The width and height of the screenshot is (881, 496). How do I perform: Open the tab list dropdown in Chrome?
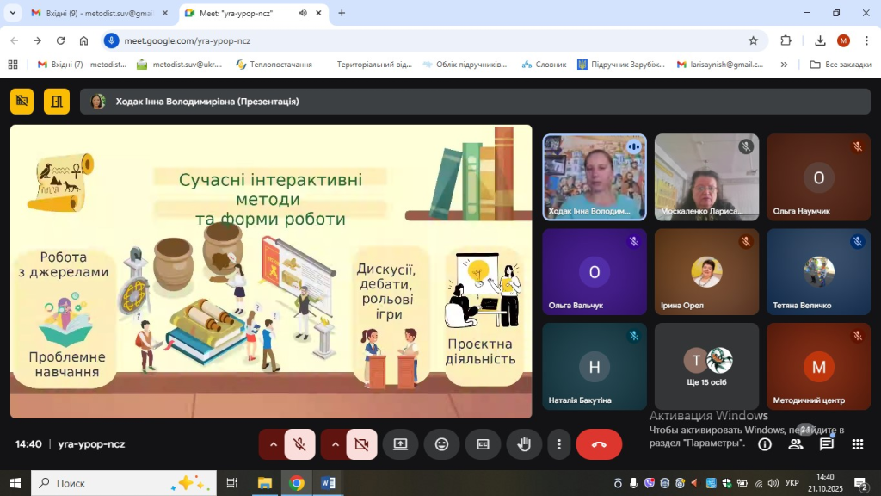[x=12, y=13]
